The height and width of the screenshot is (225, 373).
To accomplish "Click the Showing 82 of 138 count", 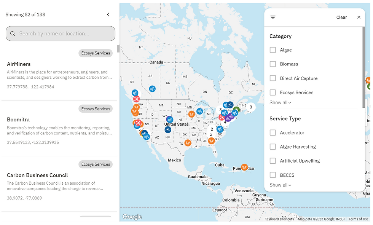I will tap(25, 14).
